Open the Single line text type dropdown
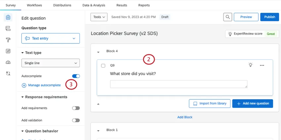 coord(51,63)
